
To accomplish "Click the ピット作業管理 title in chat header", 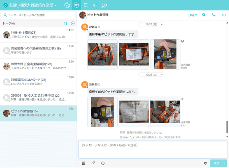I will (98, 15).
